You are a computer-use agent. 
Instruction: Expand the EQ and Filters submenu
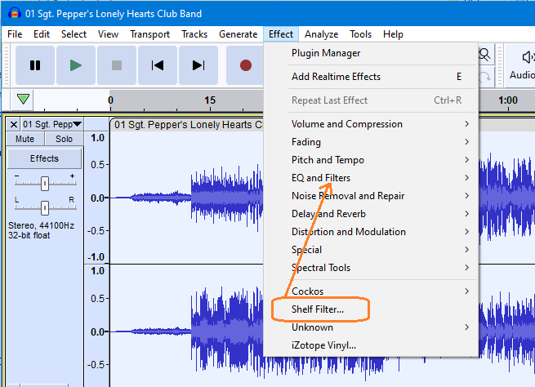pos(321,178)
